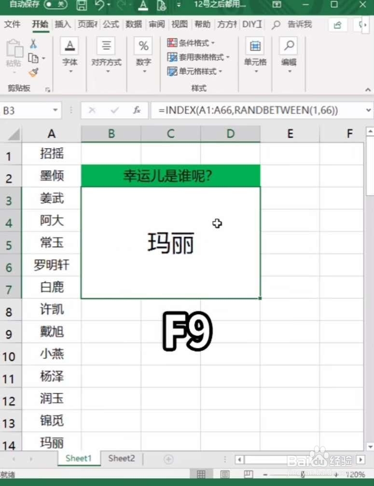The image size is (374, 486).
Task: Click the 告诉我 search box
Action: click(x=292, y=25)
